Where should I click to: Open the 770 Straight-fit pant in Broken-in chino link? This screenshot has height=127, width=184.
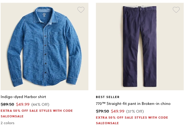click(133, 104)
